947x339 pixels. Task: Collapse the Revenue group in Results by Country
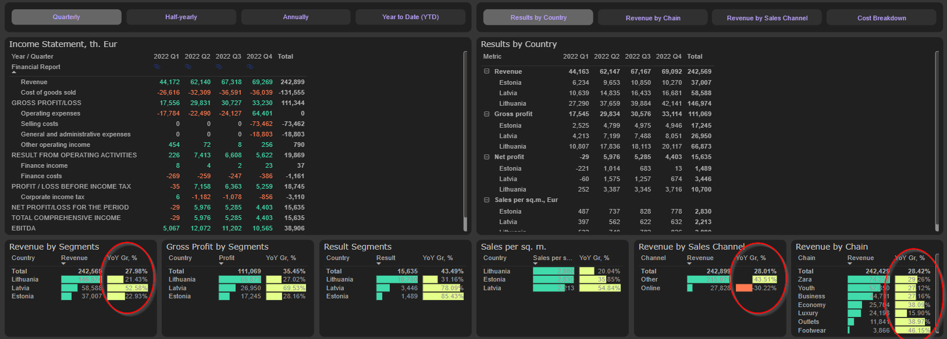[x=487, y=71]
